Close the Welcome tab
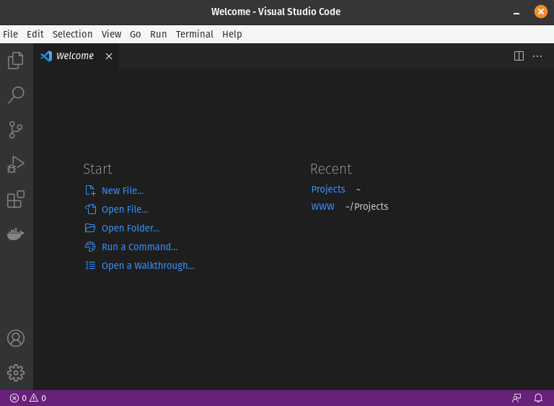554x406 pixels. pyautogui.click(x=109, y=56)
